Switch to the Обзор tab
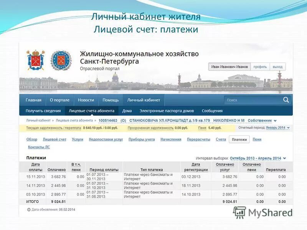 coord(32,140)
